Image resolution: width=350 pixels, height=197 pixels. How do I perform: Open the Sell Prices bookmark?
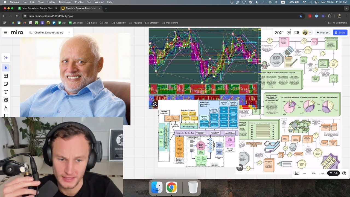point(76,23)
